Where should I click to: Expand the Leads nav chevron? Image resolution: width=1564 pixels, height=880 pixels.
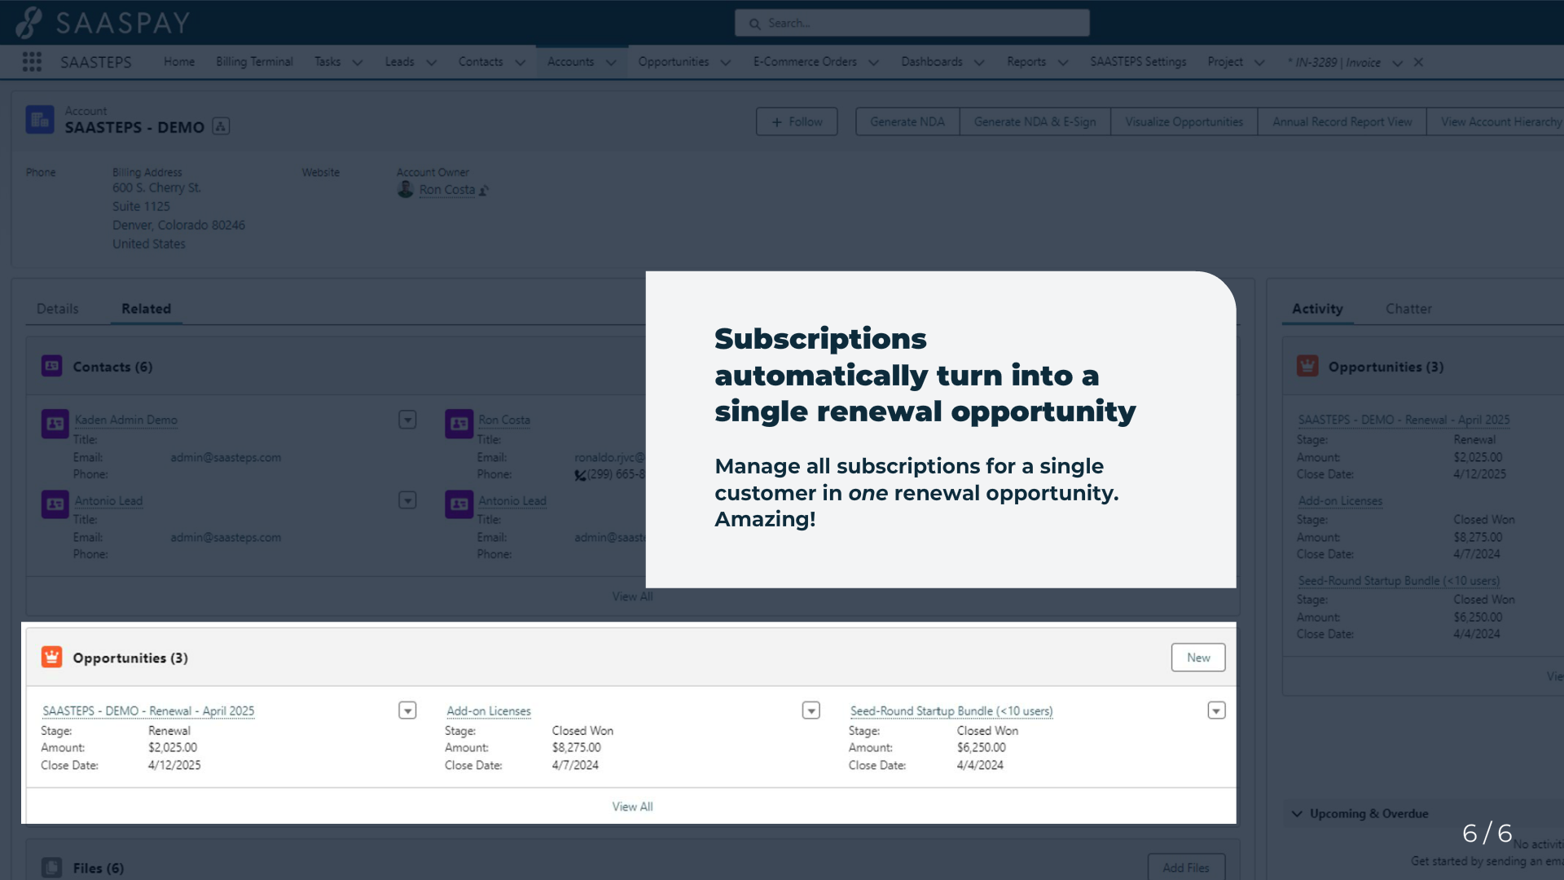coord(431,63)
